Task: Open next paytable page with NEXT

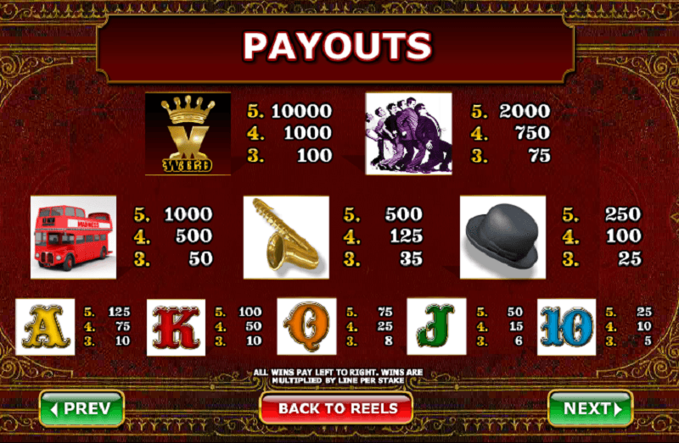Action: point(591,408)
